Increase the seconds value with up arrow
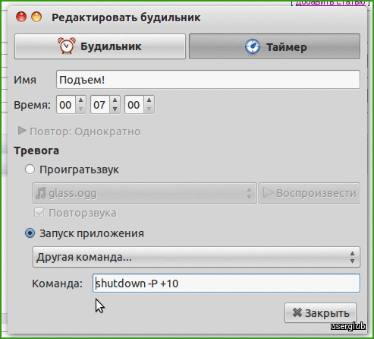 click(149, 100)
